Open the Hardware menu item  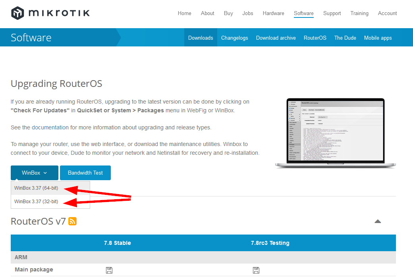pos(273,13)
